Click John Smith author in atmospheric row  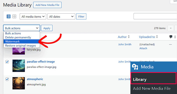point(124,79)
